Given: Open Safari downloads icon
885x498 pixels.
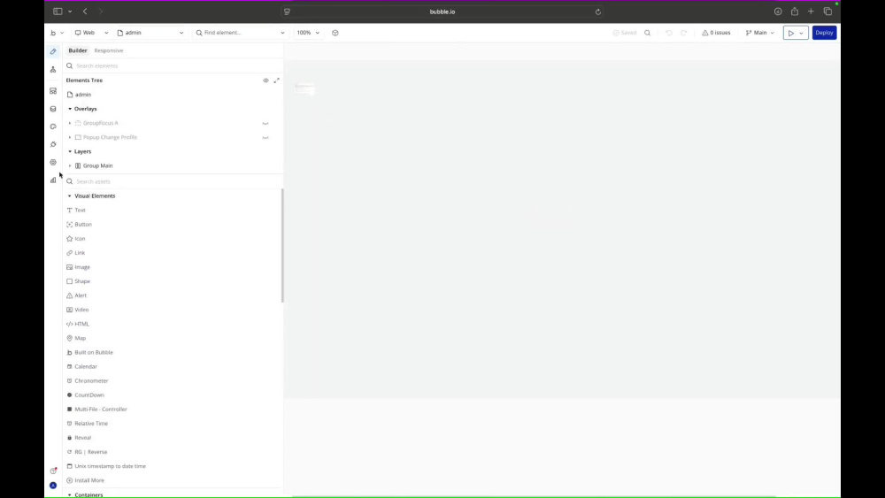Looking at the screenshot, I should click(x=778, y=11).
